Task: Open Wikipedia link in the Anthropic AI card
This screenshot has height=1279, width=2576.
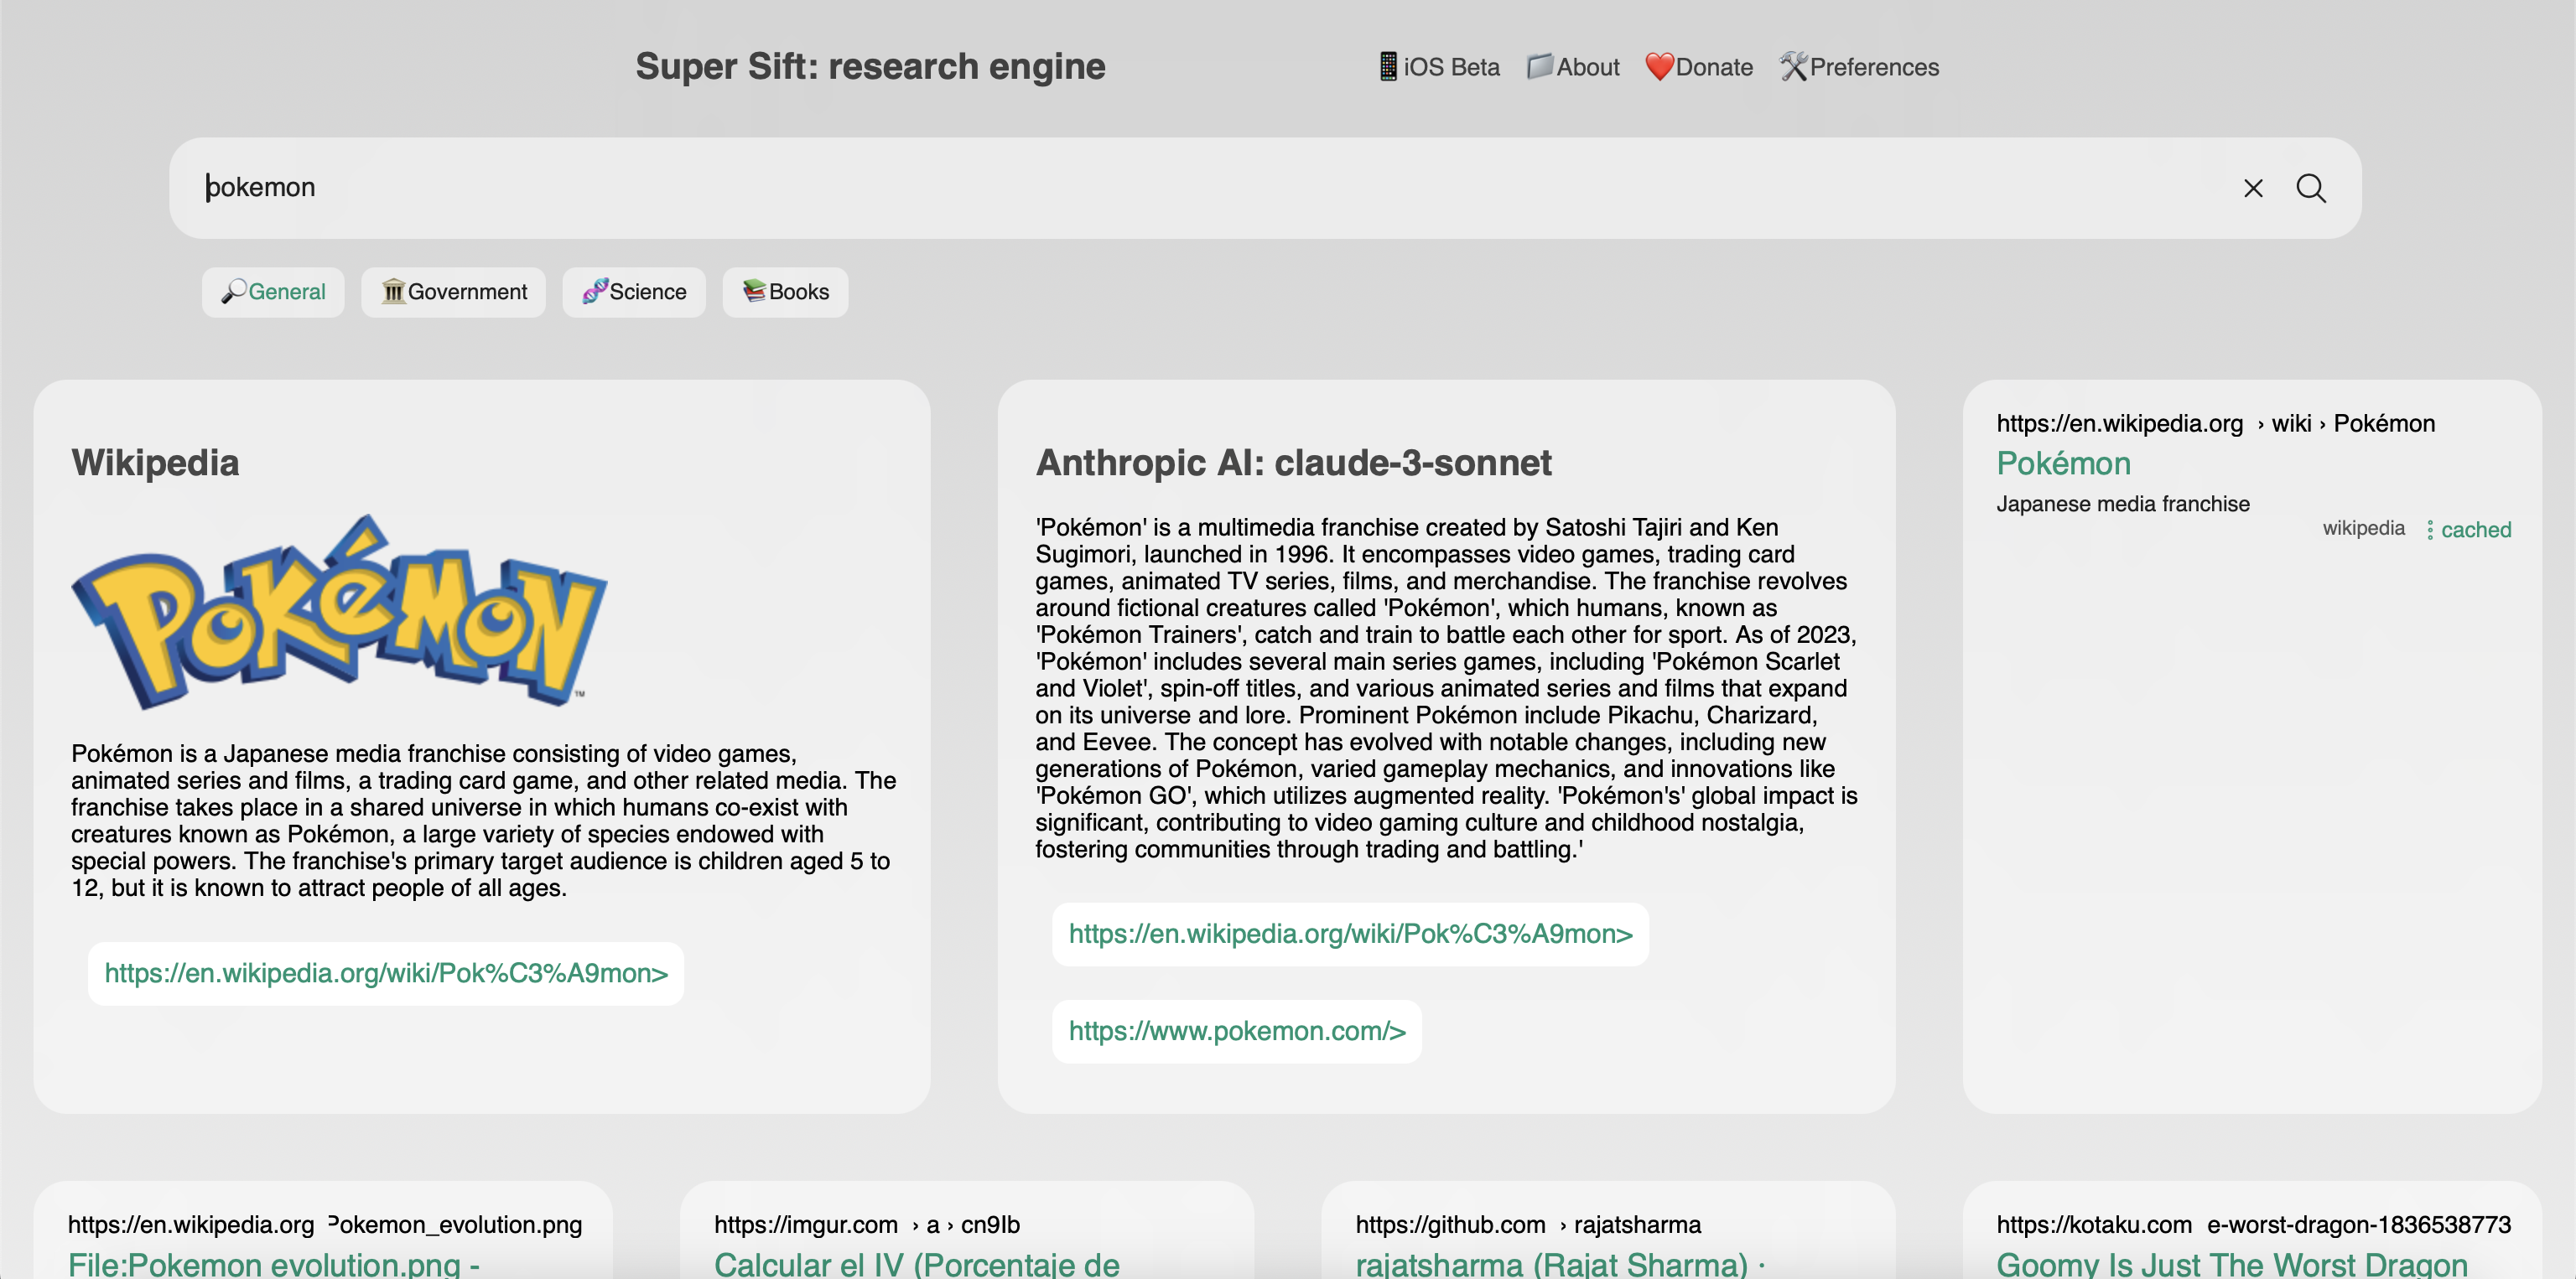Action: [x=1350, y=935]
